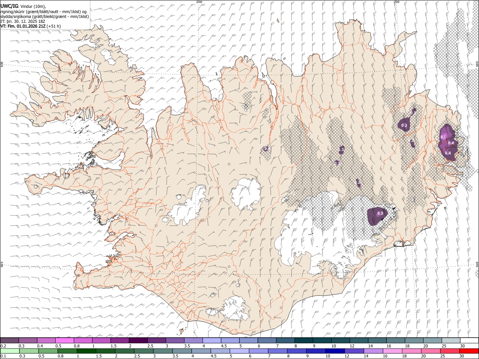
Task: Pick the bright red lower-scale swatch after 30
Action: [x=469, y=351]
